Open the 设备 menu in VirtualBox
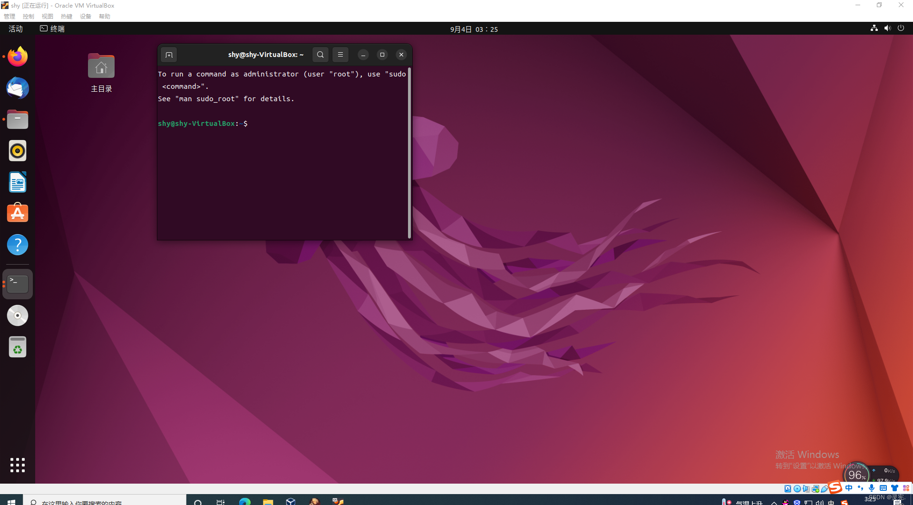Screen dimensions: 913x505 click(86, 17)
